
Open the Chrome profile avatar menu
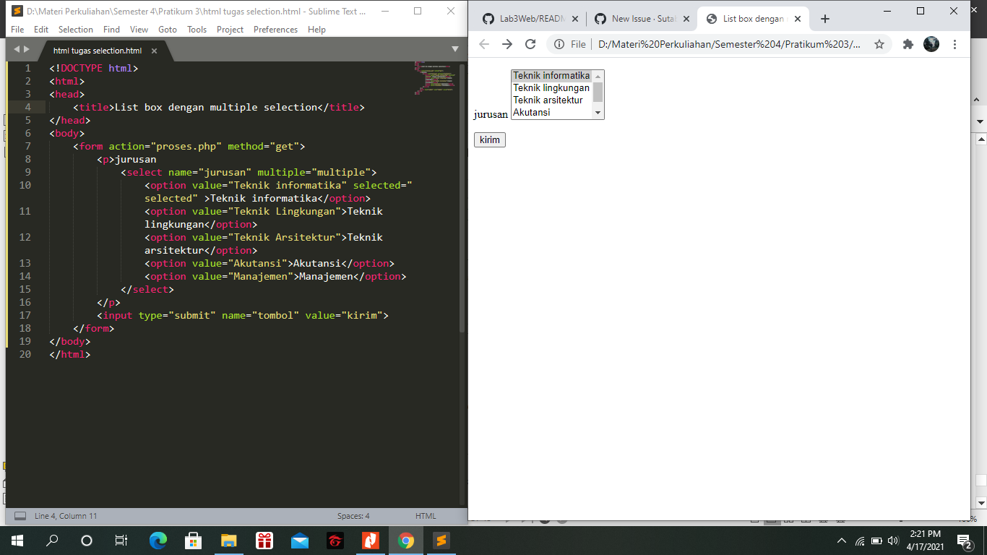point(931,44)
